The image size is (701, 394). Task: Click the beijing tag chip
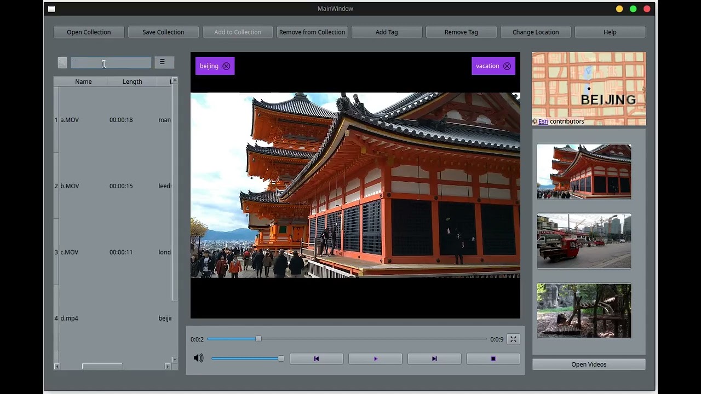(x=215, y=66)
